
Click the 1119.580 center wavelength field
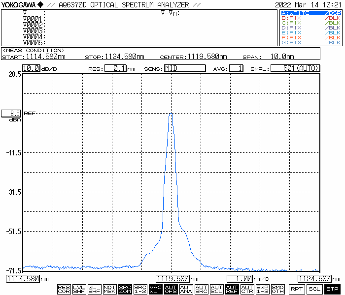[173, 279]
